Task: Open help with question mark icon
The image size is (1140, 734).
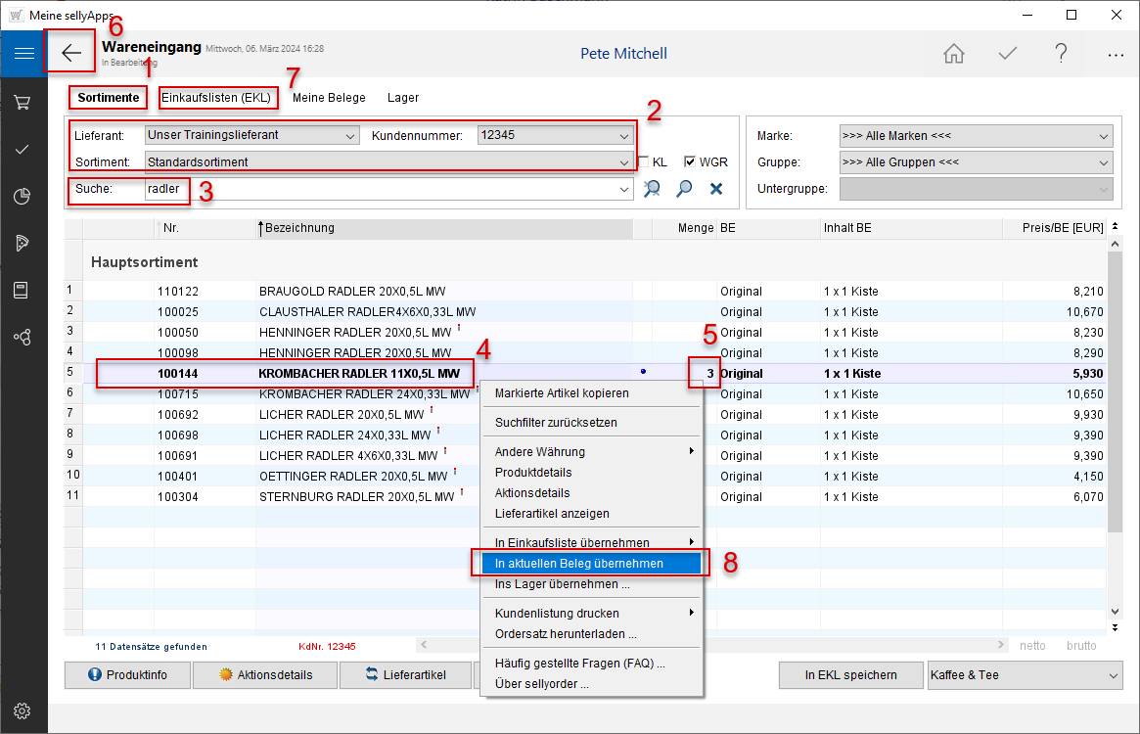Action: (x=1061, y=54)
